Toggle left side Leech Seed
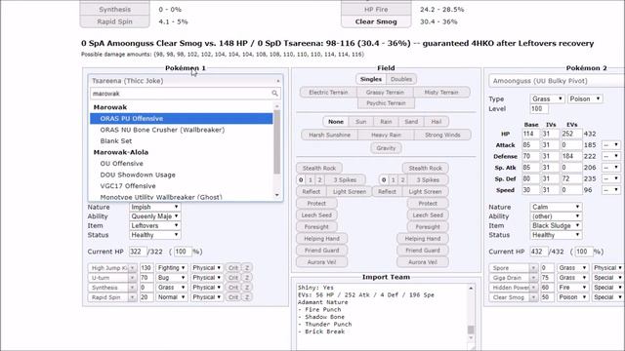This screenshot has width=625, height=351. point(316,215)
